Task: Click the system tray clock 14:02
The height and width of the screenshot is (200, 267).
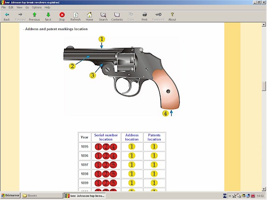Action: pos(260,196)
